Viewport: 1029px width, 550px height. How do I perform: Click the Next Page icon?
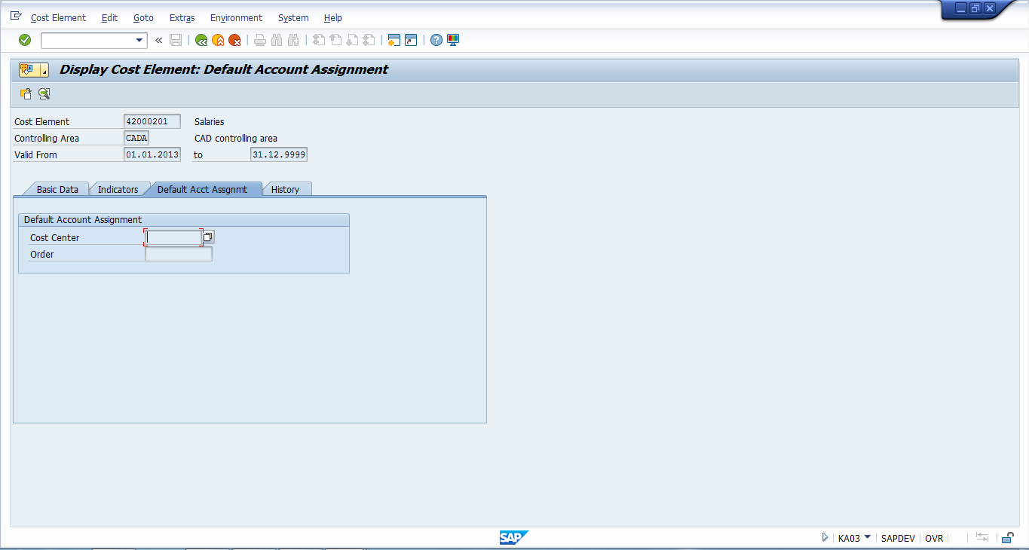coord(352,41)
